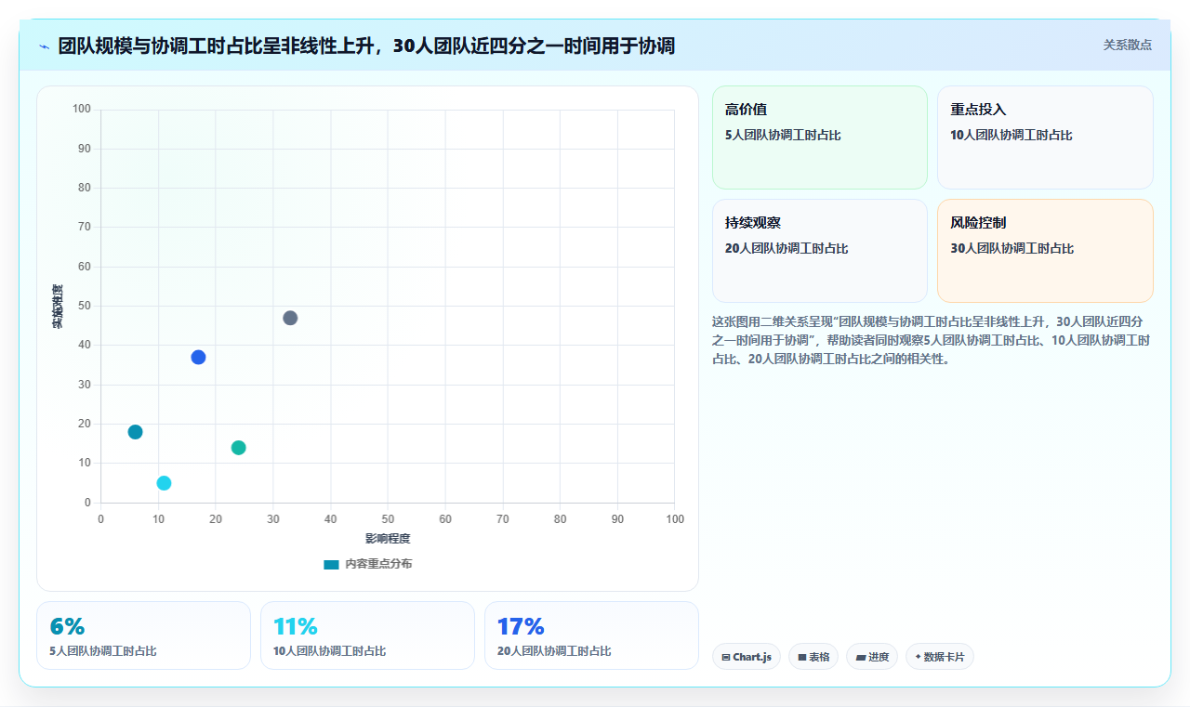
Task: Click 5人团队协调工时占比 in 高价值 card
Action: (x=783, y=135)
